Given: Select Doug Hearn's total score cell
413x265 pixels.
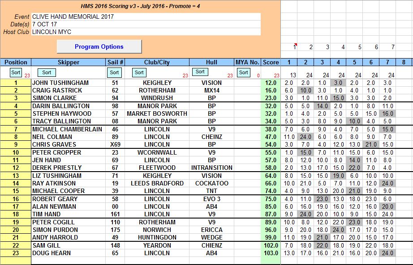Looking at the screenshot, I should (x=271, y=253).
